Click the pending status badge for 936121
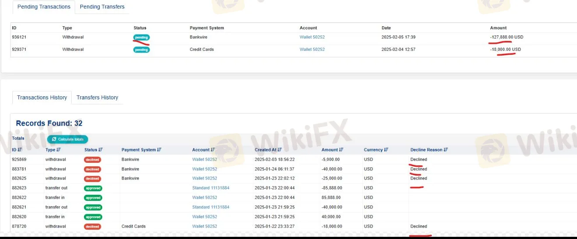 pyautogui.click(x=141, y=37)
